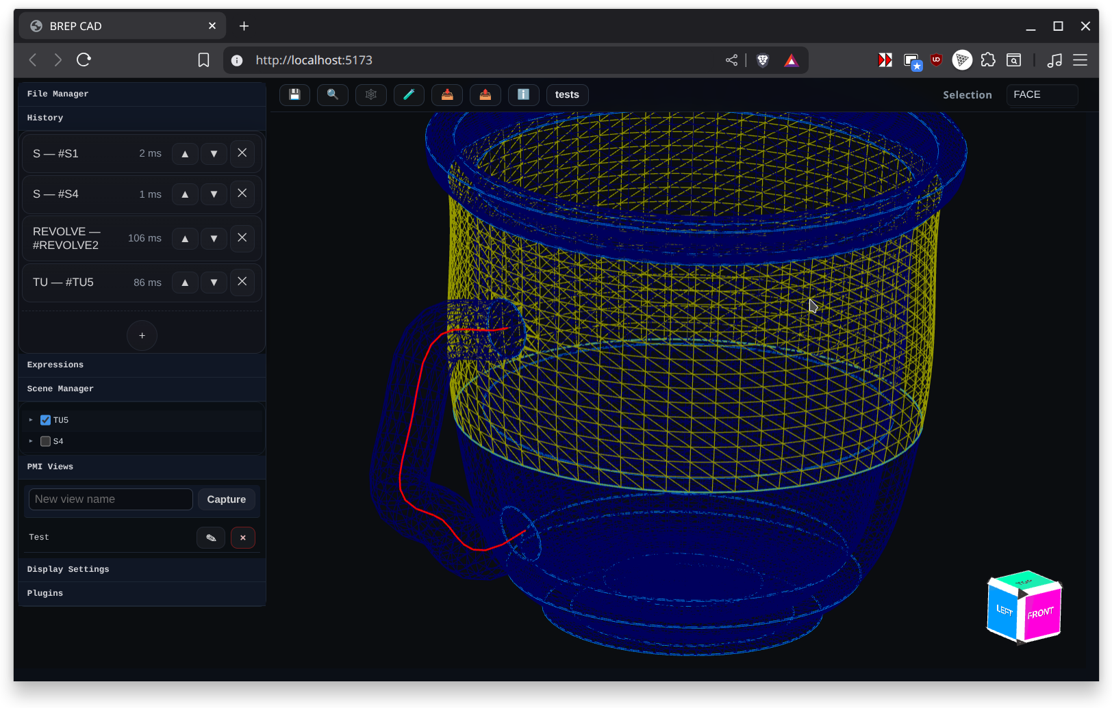Remove the REVOLVE #REVOLVE2 history step
1112x708 pixels.
tap(242, 238)
